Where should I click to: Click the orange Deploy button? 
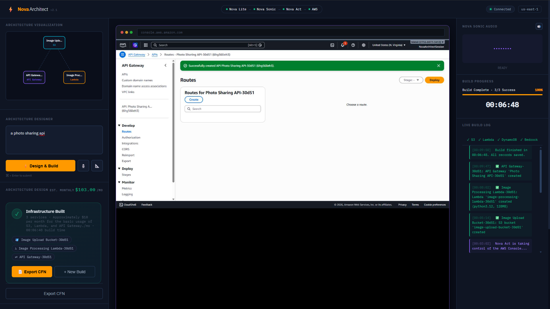pyautogui.click(x=434, y=80)
